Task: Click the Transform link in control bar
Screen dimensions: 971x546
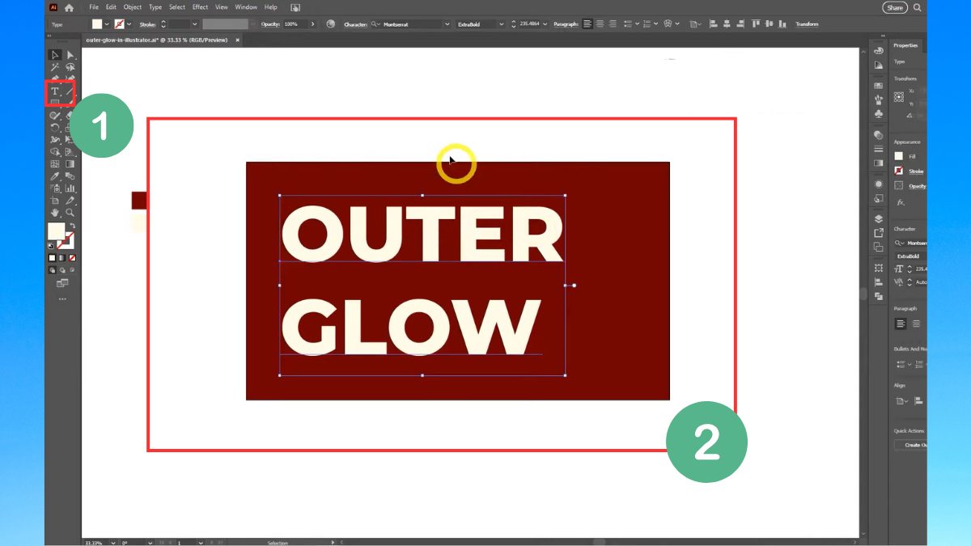Action: [x=807, y=24]
